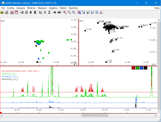Click the horizontal scrollbar right arrow
The height and width of the screenshot is (122, 161).
tap(156, 115)
